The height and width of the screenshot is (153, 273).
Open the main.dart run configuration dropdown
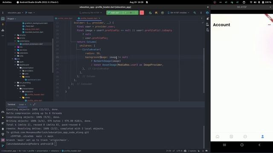[115, 13]
